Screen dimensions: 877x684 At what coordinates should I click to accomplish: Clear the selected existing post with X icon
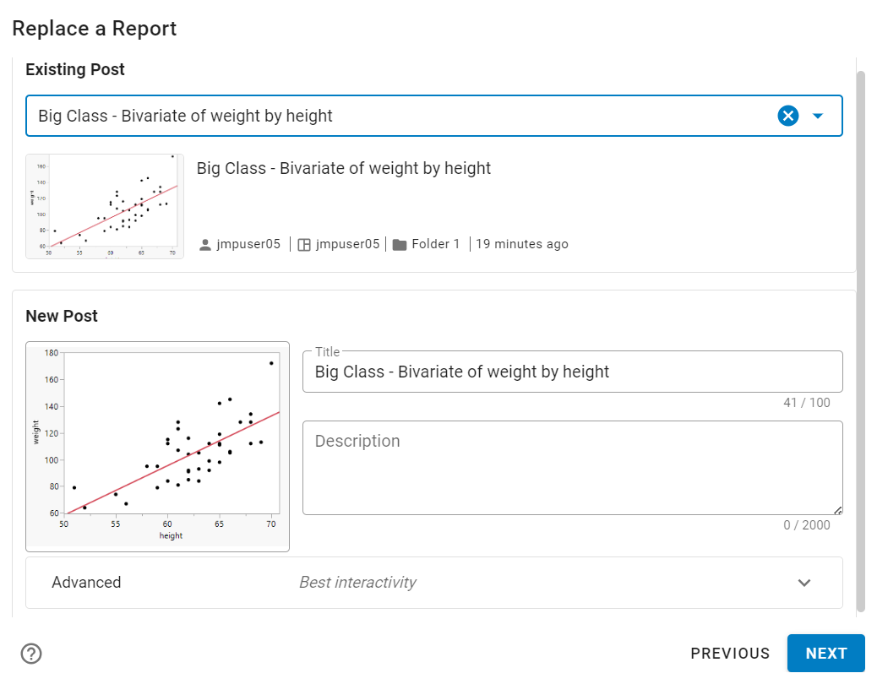787,116
